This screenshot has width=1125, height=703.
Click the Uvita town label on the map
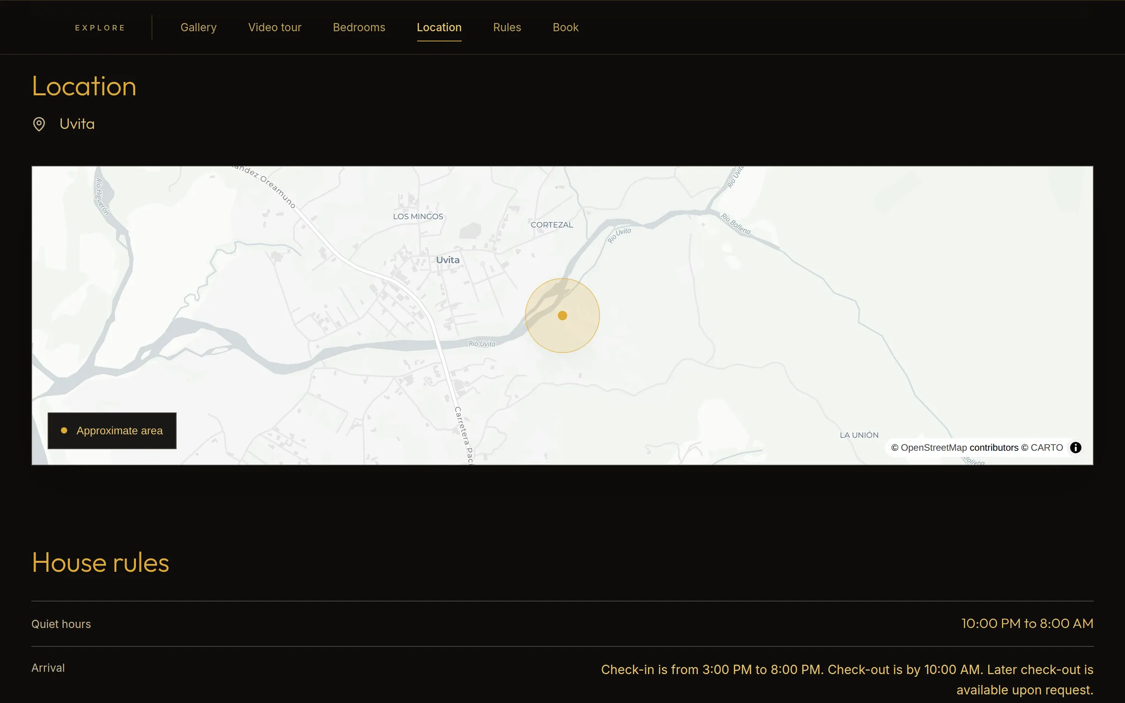point(448,260)
